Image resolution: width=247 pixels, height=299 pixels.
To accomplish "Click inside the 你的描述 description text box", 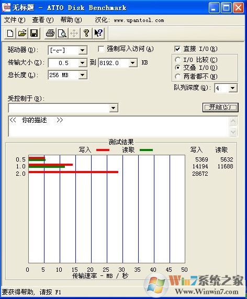I will (118, 126).
